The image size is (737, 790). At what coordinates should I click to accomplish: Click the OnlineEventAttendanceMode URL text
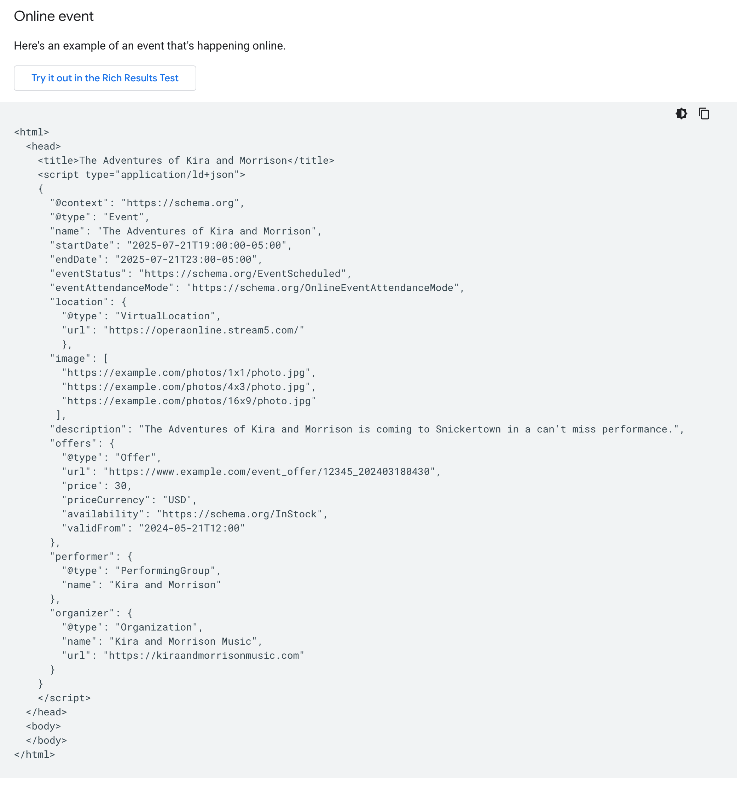[323, 288]
